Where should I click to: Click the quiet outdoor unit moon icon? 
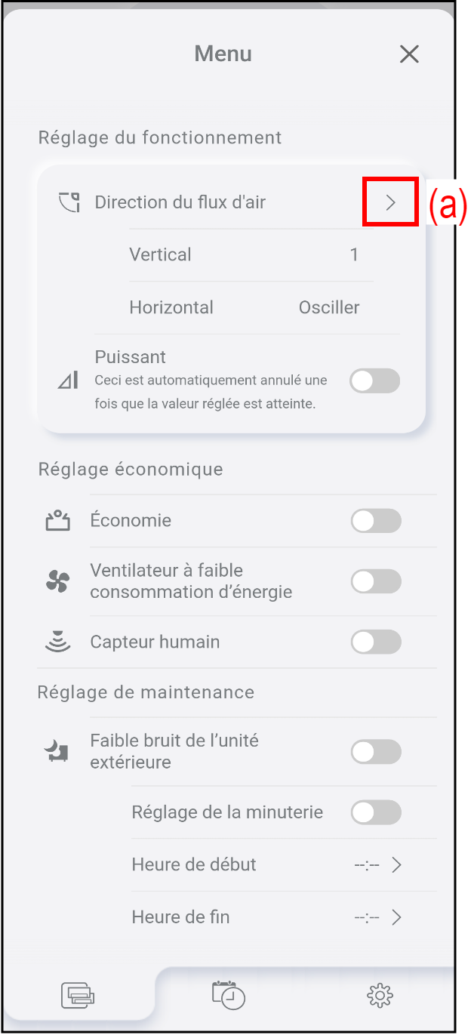point(57,751)
